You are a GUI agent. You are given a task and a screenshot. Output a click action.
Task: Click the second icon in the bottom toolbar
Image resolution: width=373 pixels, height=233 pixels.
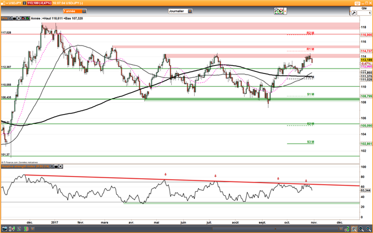12,229
